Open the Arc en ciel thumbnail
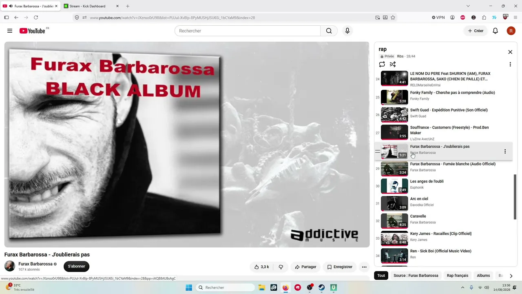The image size is (522, 294). pos(394,203)
